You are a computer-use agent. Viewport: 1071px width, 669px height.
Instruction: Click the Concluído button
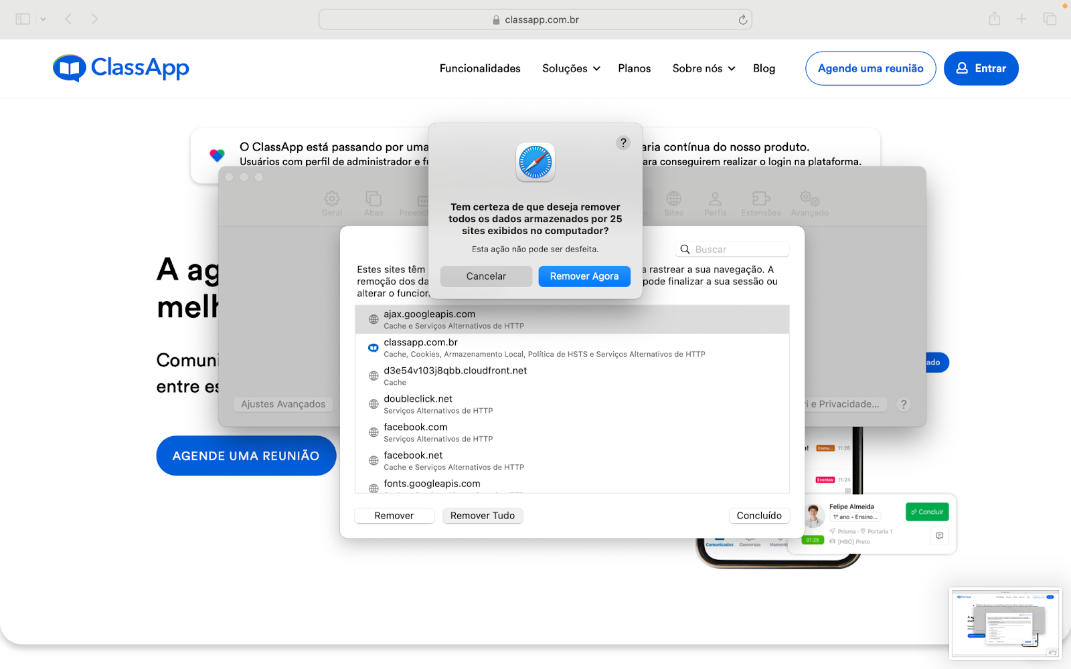coord(759,516)
